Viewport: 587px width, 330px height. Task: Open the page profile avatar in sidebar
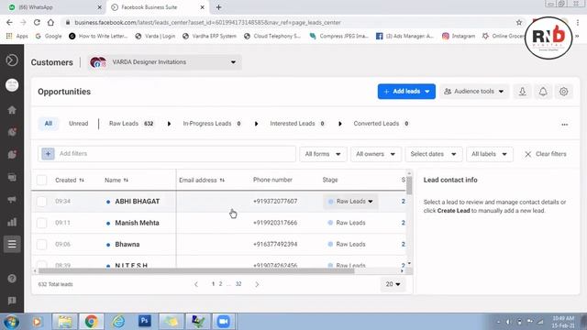12,85
